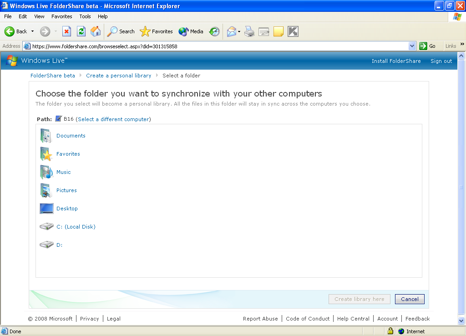Click the B16 computer icon
Screen dimensions: 466x336
[x=59, y=119]
